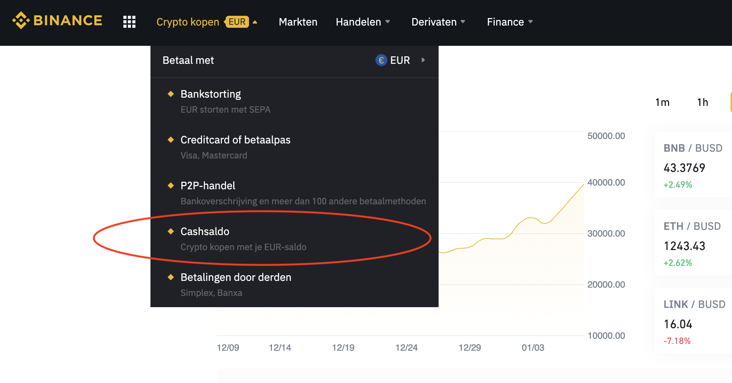
Task: Open the EUR currency selector arrow
Action: 423,60
